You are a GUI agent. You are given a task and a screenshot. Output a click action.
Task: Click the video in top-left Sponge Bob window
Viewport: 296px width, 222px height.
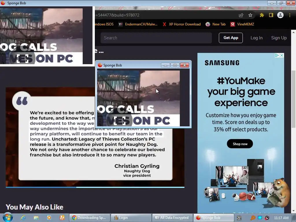point(41,36)
